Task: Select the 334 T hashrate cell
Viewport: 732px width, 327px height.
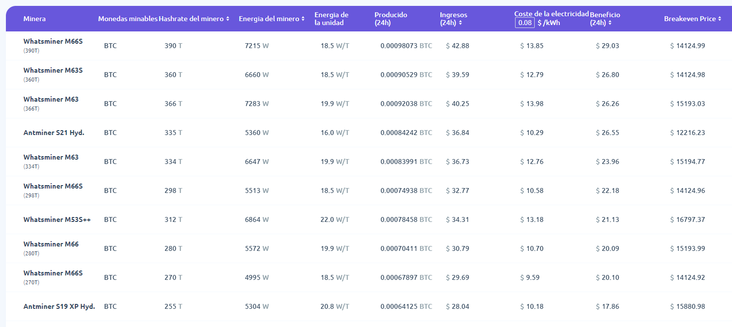Action: point(173,162)
